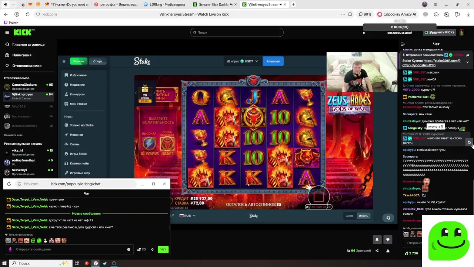The height and width of the screenshot is (267, 474).
Task: Toggle stream notifications bell
Action: tap(377, 240)
